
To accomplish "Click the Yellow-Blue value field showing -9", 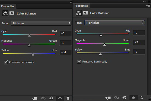I will 139,52.
